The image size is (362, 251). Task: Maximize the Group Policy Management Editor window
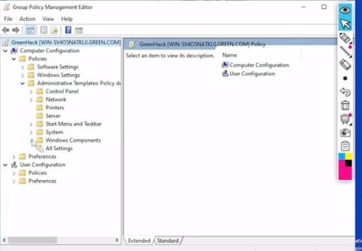coord(324,7)
